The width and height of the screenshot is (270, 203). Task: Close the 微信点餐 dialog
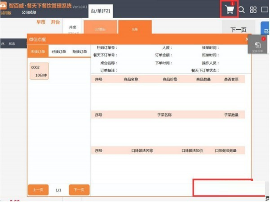[x=247, y=39]
